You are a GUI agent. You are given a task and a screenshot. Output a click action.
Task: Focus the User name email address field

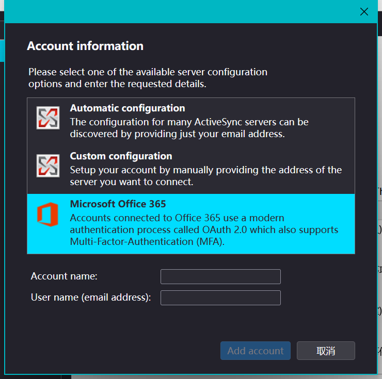tap(220, 298)
